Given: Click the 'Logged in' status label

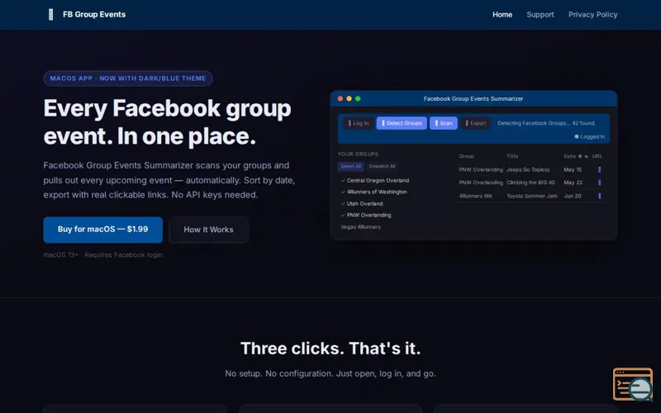Looking at the screenshot, I should [x=592, y=136].
